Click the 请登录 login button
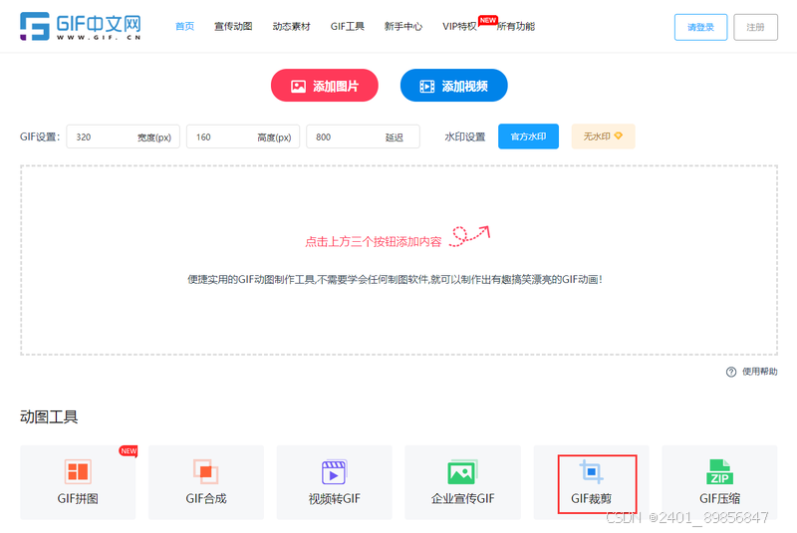Image resolution: width=797 pixels, height=533 pixels. click(700, 27)
